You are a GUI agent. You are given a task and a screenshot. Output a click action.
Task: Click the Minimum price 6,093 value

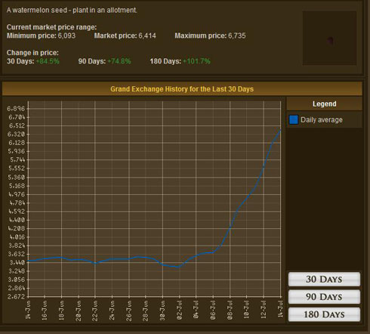point(66,36)
